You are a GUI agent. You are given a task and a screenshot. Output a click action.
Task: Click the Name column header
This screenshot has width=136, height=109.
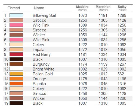(39, 8)
